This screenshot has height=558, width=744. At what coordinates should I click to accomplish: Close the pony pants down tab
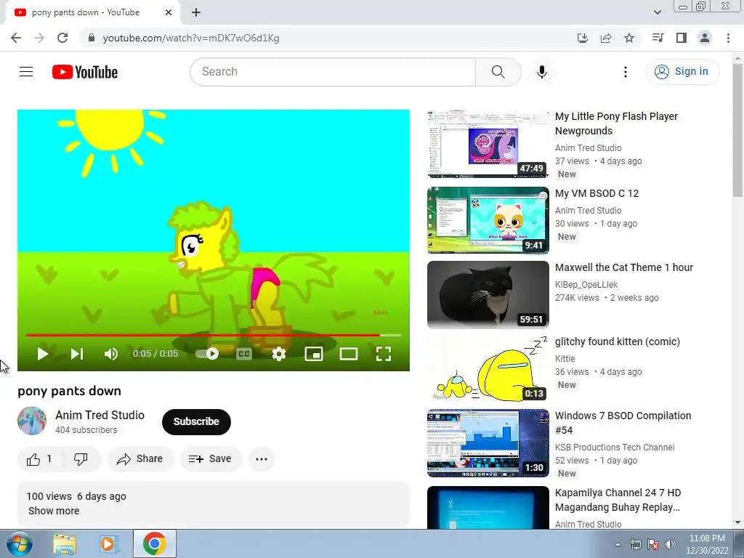(169, 13)
